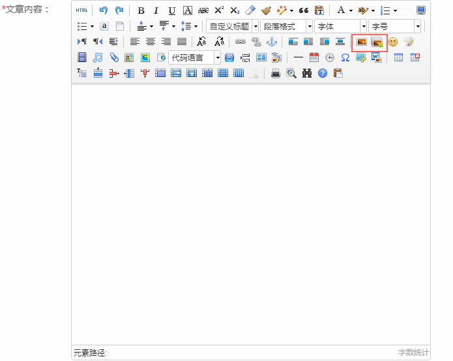Toggle italic formatting
Image resolution: width=453 pixels, height=361 pixels.
[156, 10]
